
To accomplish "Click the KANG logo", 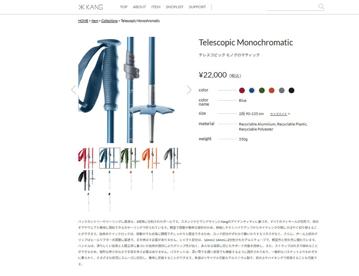I will [x=91, y=7].
